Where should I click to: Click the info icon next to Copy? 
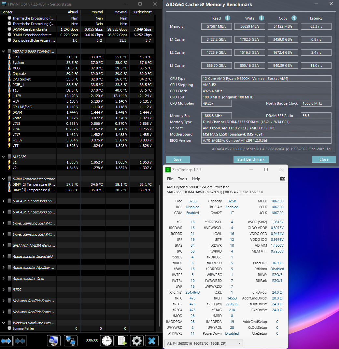tap(294, 18)
